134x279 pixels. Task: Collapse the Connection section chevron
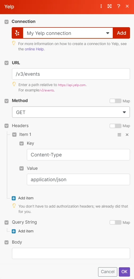[7, 22]
